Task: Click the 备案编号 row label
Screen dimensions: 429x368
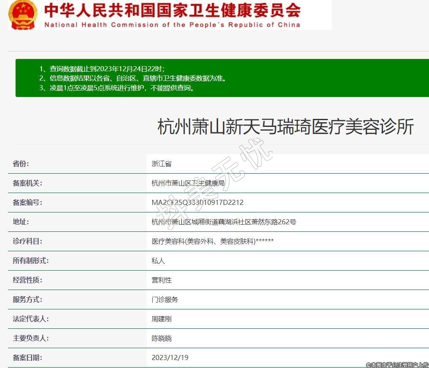Action: [27, 203]
